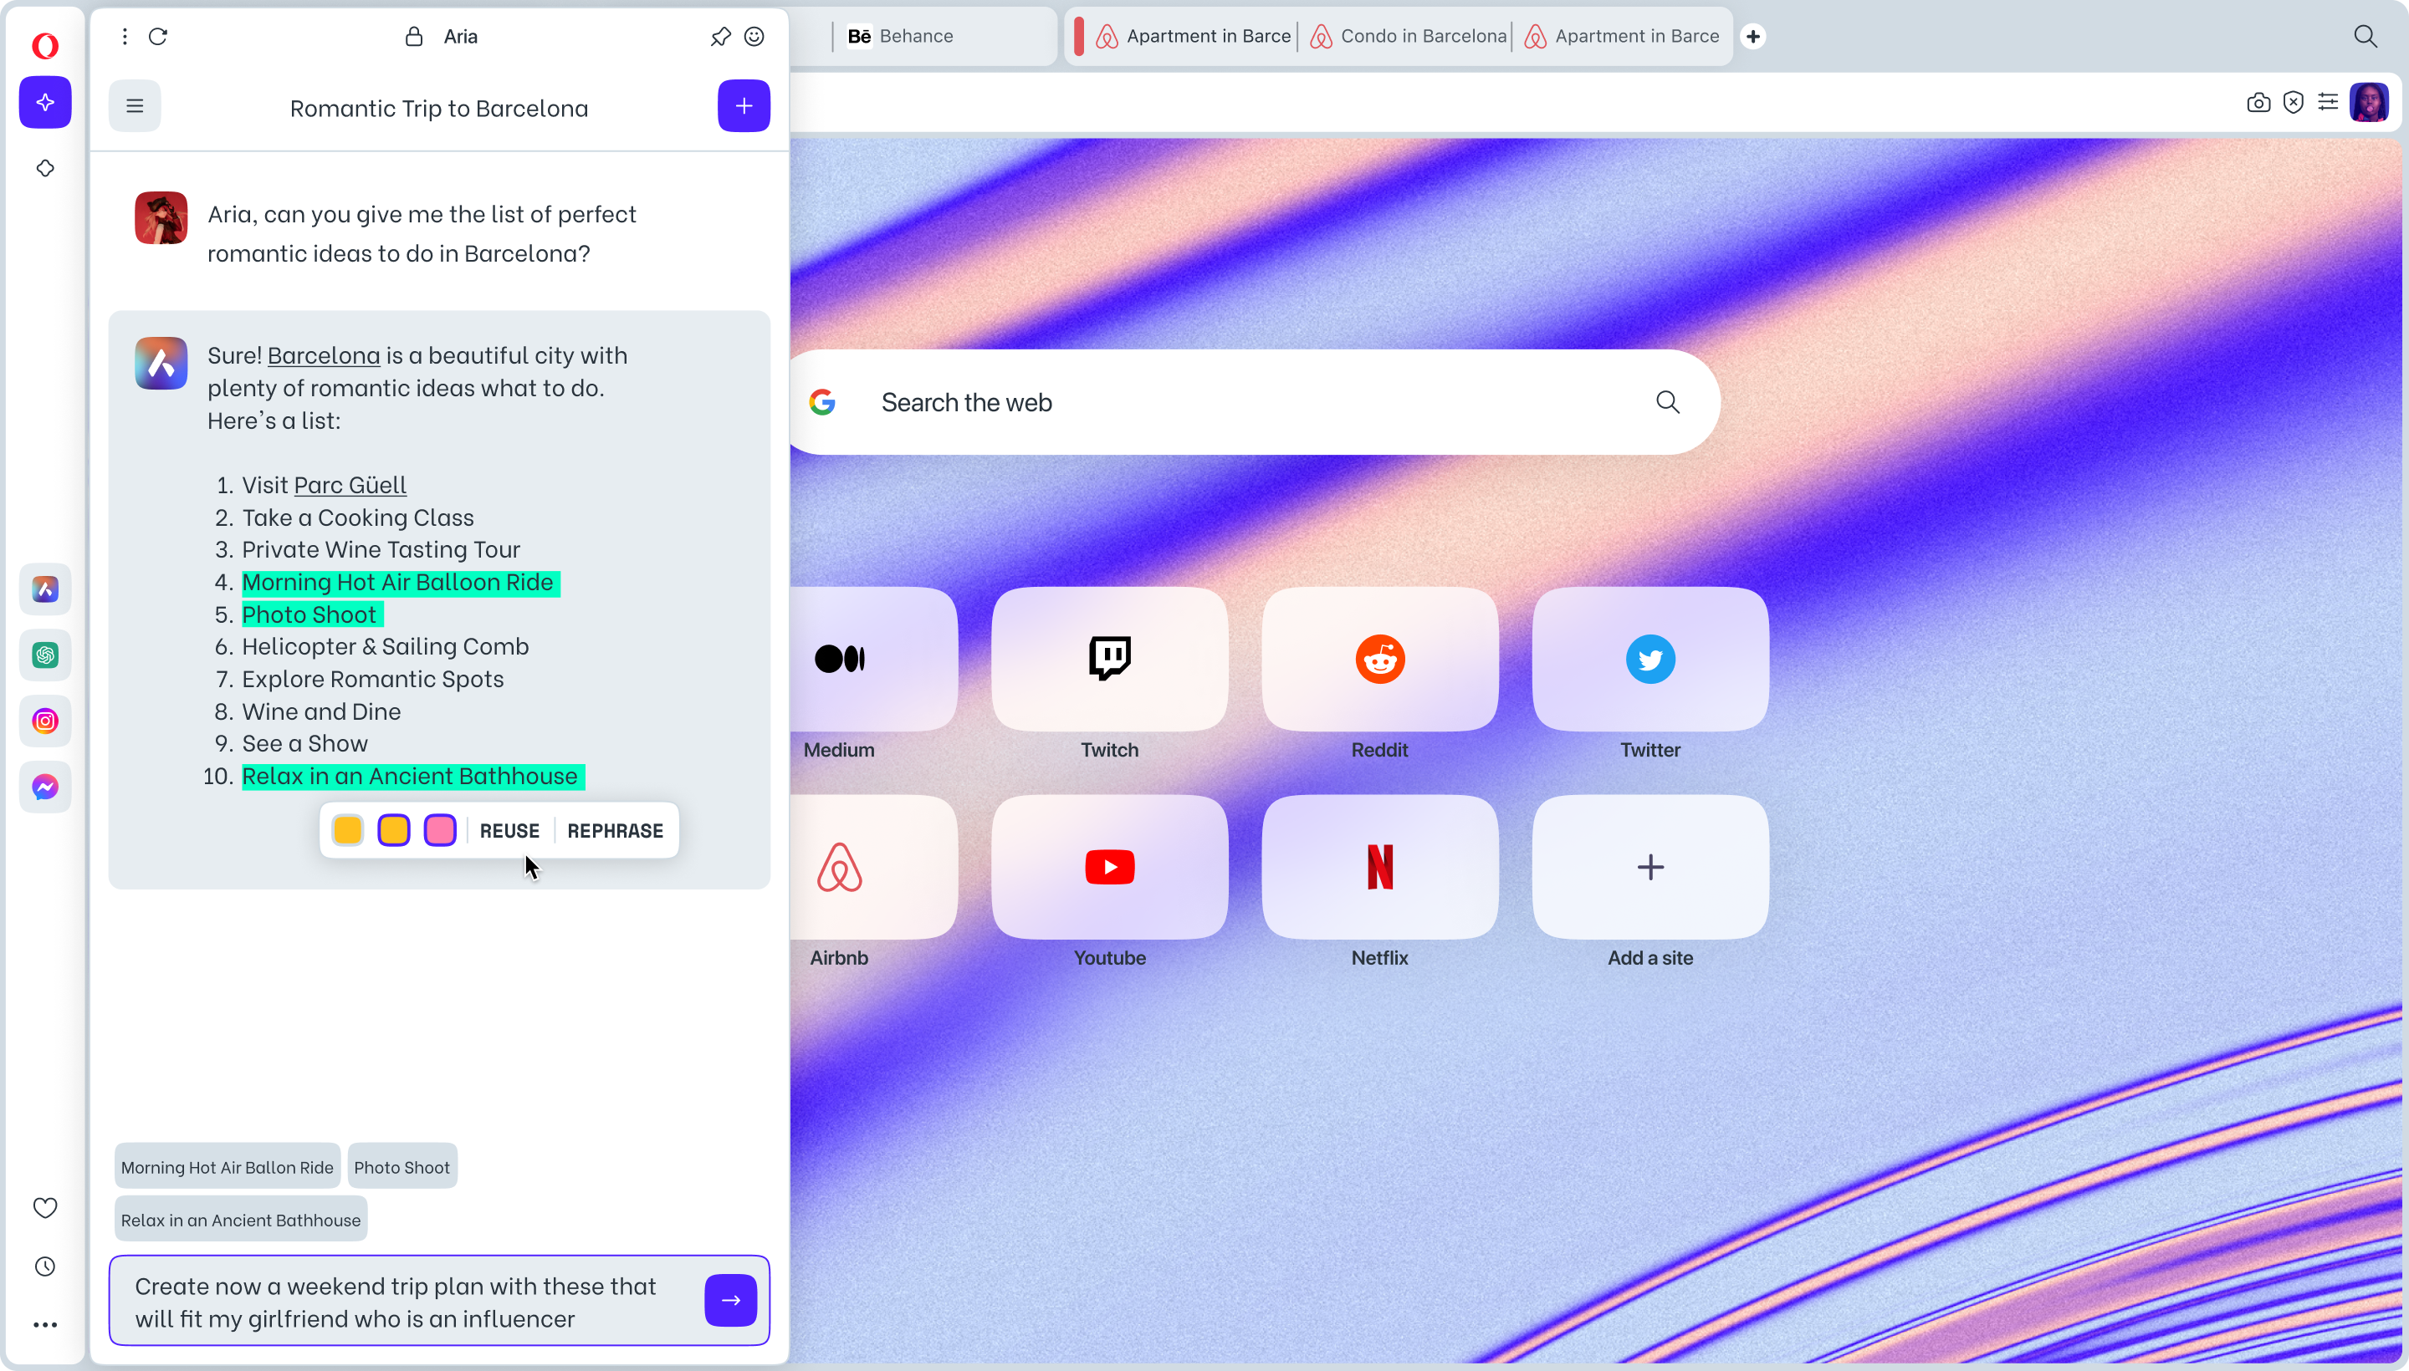Image resolution: width=2409 pixels, height=1371 pixels.
Task: Open the Parc Güell link
Action: (350, 485)
